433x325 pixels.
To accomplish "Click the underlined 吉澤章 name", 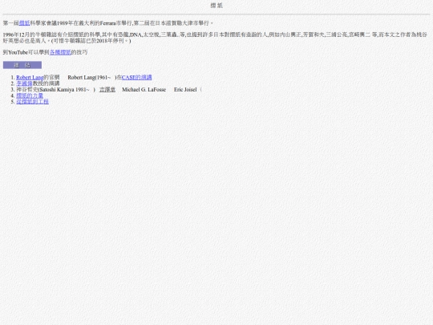I will 107,90.
